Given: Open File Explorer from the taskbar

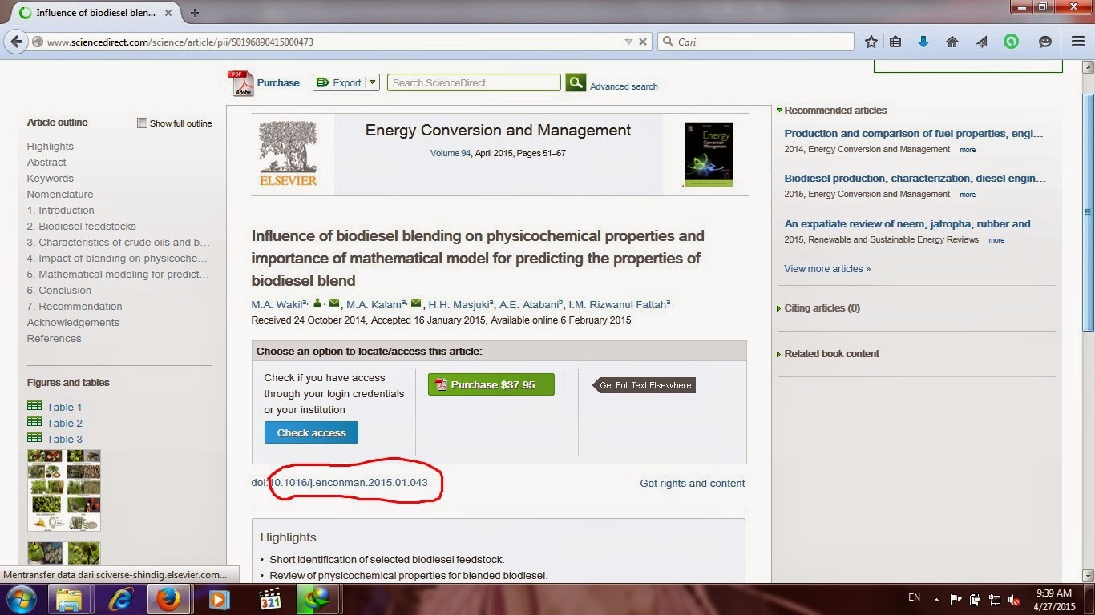Looking at the screenshot, I should click(69, 599).
